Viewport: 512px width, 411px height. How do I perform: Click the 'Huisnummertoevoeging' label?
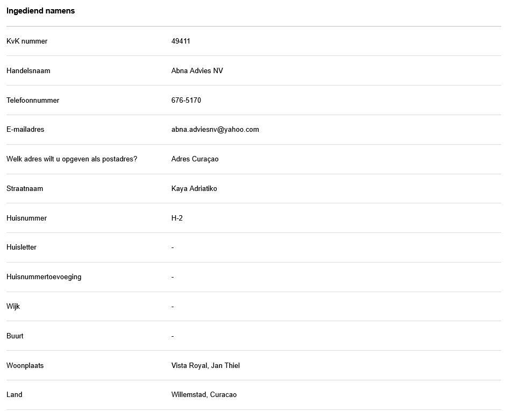pos(44,277)
